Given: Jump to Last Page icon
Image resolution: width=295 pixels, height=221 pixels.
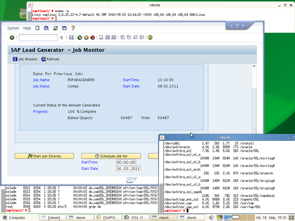Looking at the screenshot, I should (x=142, y=38).
